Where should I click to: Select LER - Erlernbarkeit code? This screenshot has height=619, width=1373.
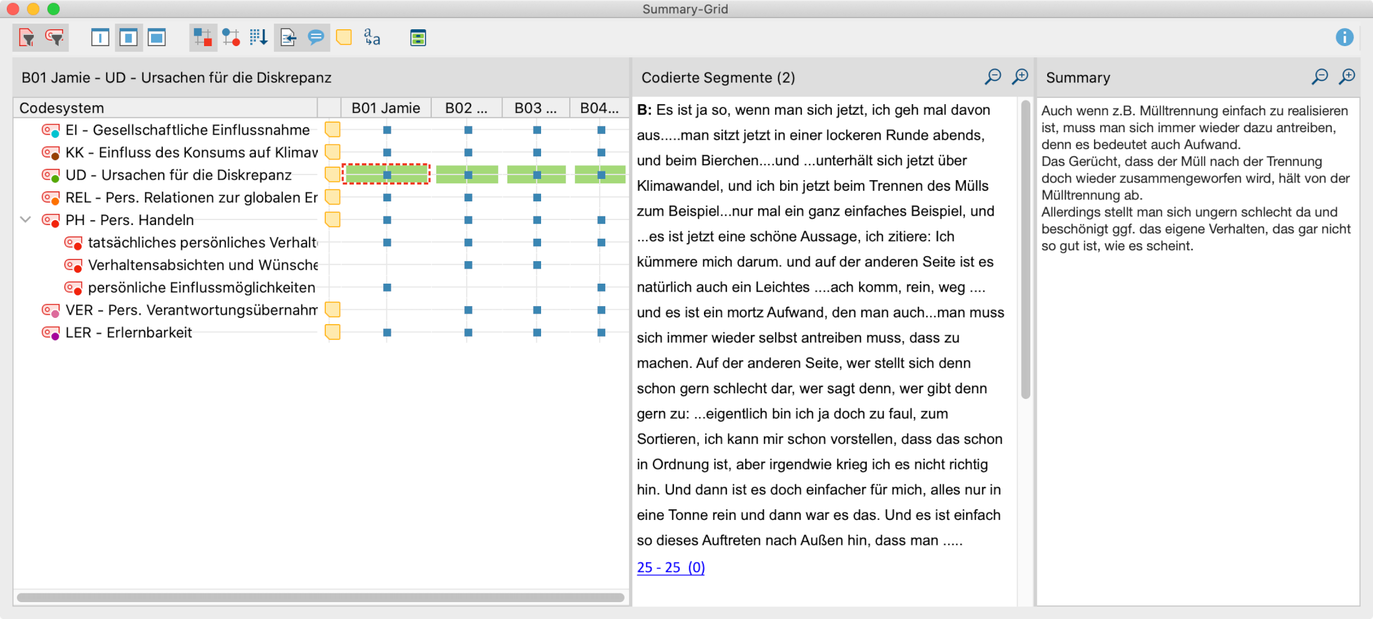[129, 332]
